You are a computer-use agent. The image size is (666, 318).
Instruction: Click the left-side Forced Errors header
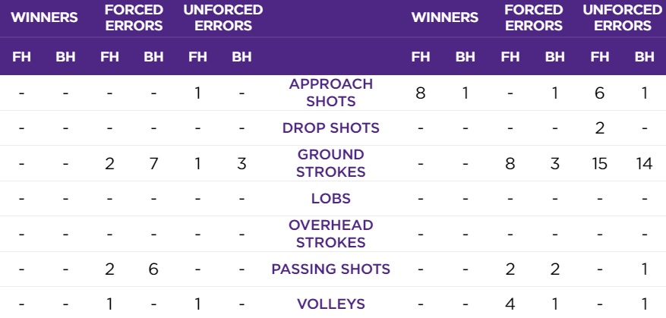(134, 18)
